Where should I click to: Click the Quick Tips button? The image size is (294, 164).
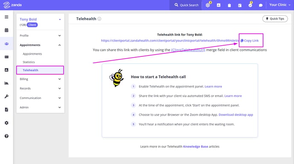pos(275,19)
